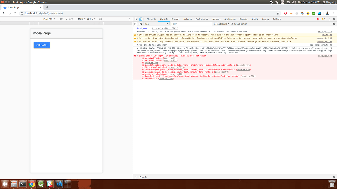Toggle the device emulation toolbar
Image resolution: width=337 pixels, height=189 pixels.
click(x=140, y=19)
